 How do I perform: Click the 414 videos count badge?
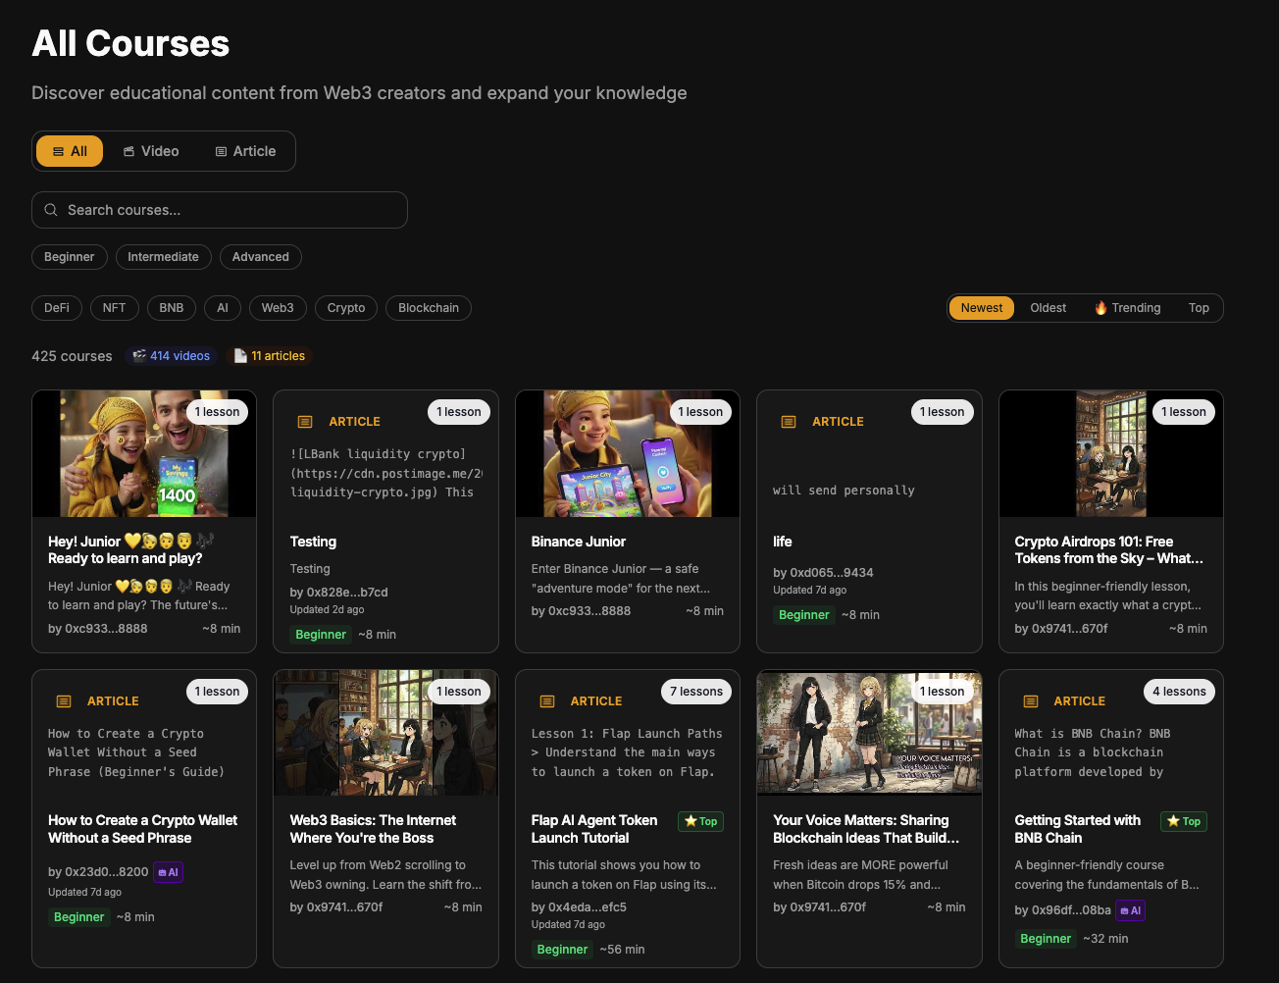171,356
